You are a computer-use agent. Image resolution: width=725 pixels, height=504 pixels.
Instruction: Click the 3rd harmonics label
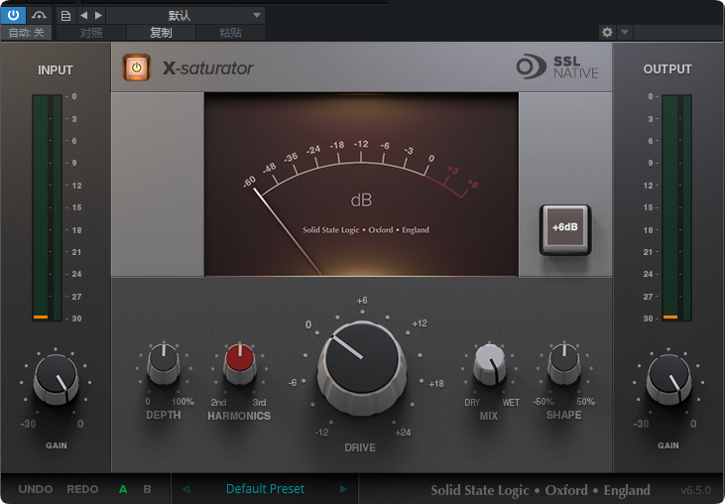click(x=260, y=402)
